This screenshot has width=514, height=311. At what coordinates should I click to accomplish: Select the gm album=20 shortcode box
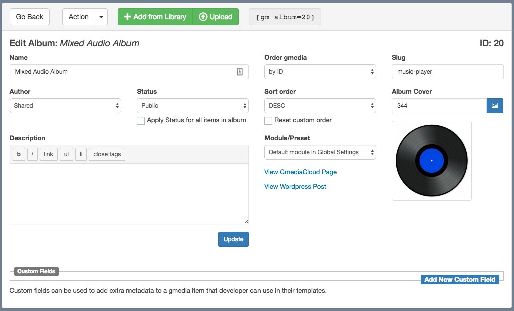click(285, 17)
